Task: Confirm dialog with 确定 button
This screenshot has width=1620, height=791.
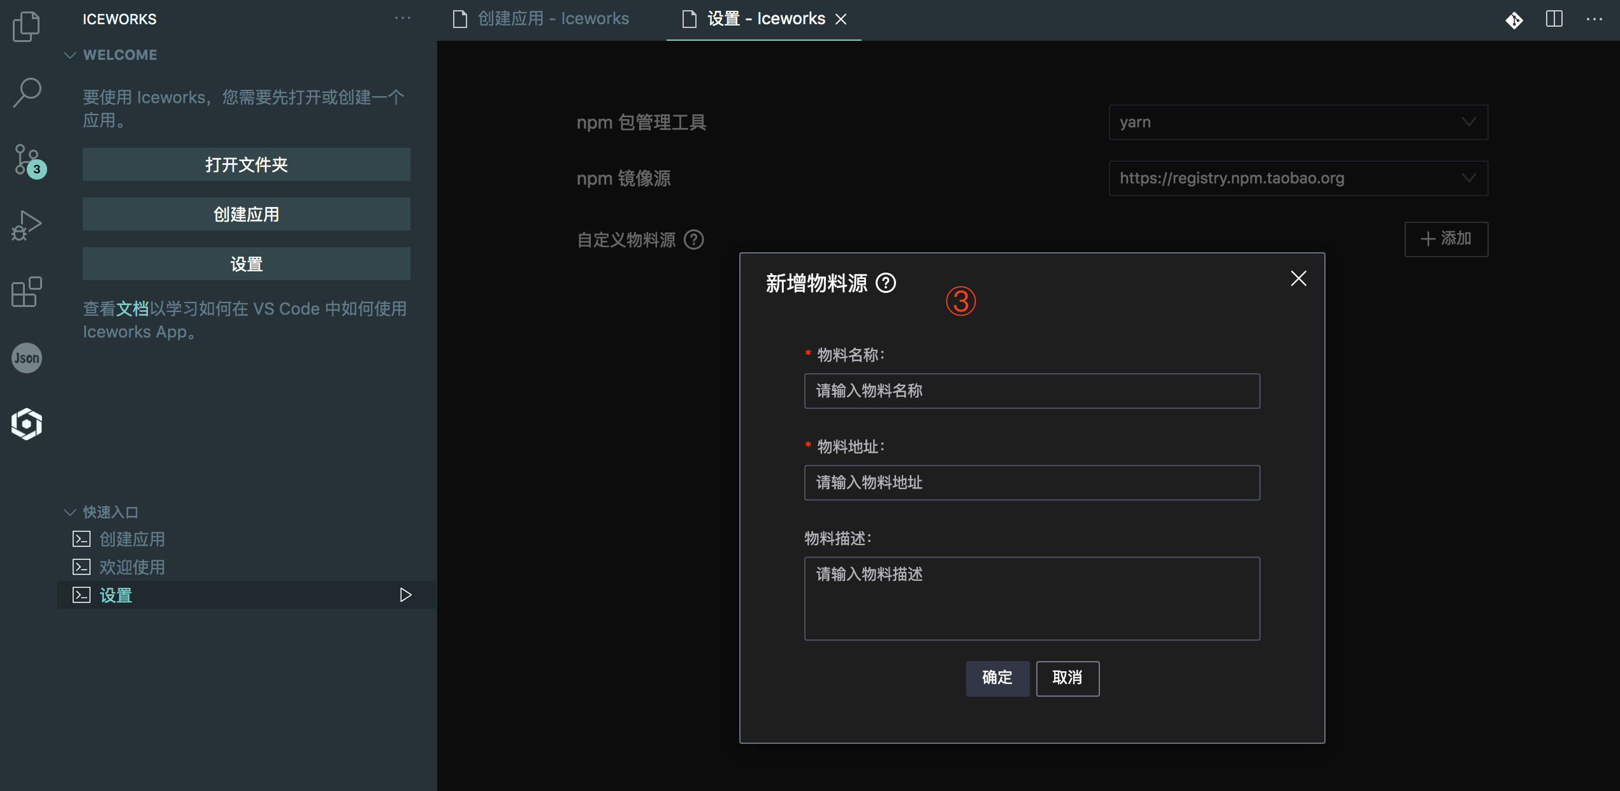Action: (x=997, y=678)
